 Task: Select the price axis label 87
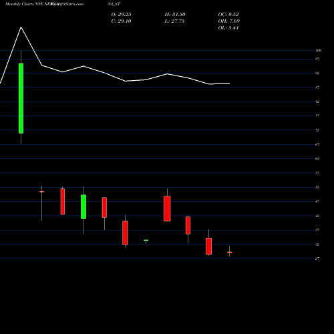[x=317, y=88]
